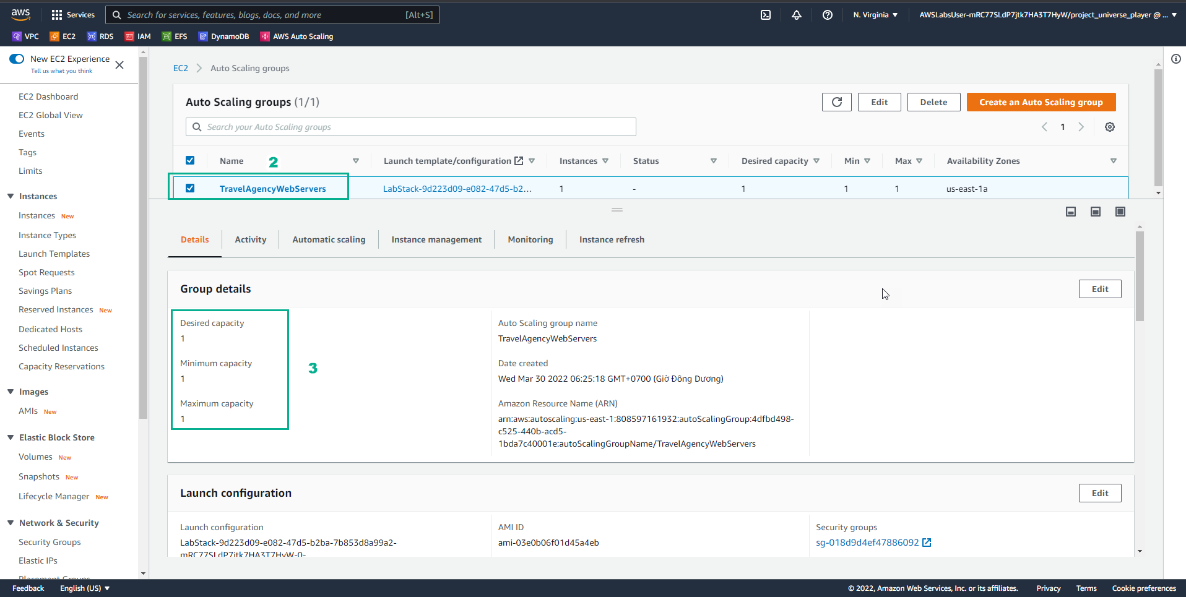The height and width of the screenshot is (597, 1186).
Task: Click the Create an Auto Scaling group button
Action: pos(1041,102)
